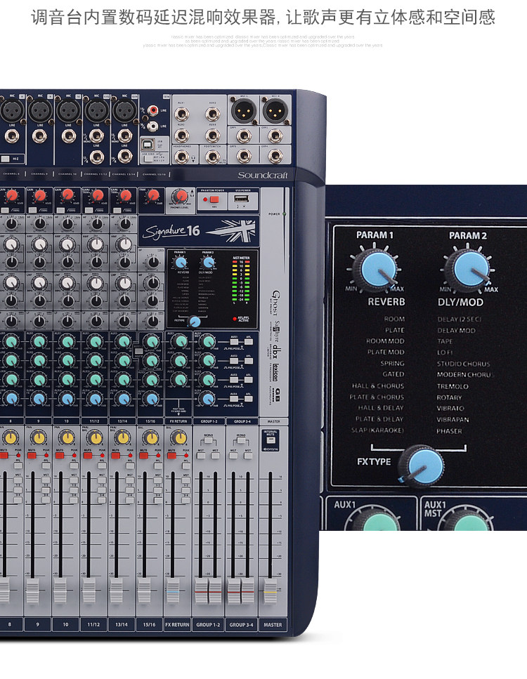
Task: Click the square USB type-B port
Action: point(148,144)
